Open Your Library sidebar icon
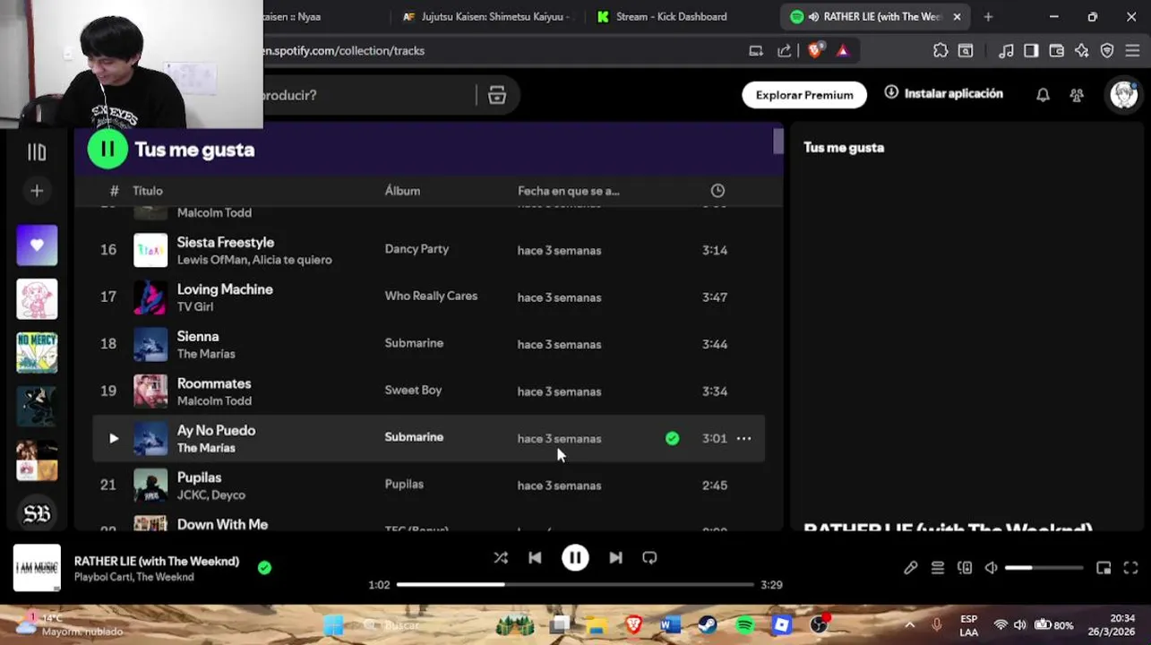 point(37,152)
